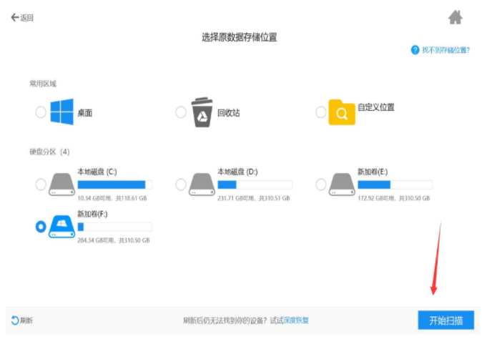Click the Recycle Bin trash icon
482x344 pixels.
202,112
